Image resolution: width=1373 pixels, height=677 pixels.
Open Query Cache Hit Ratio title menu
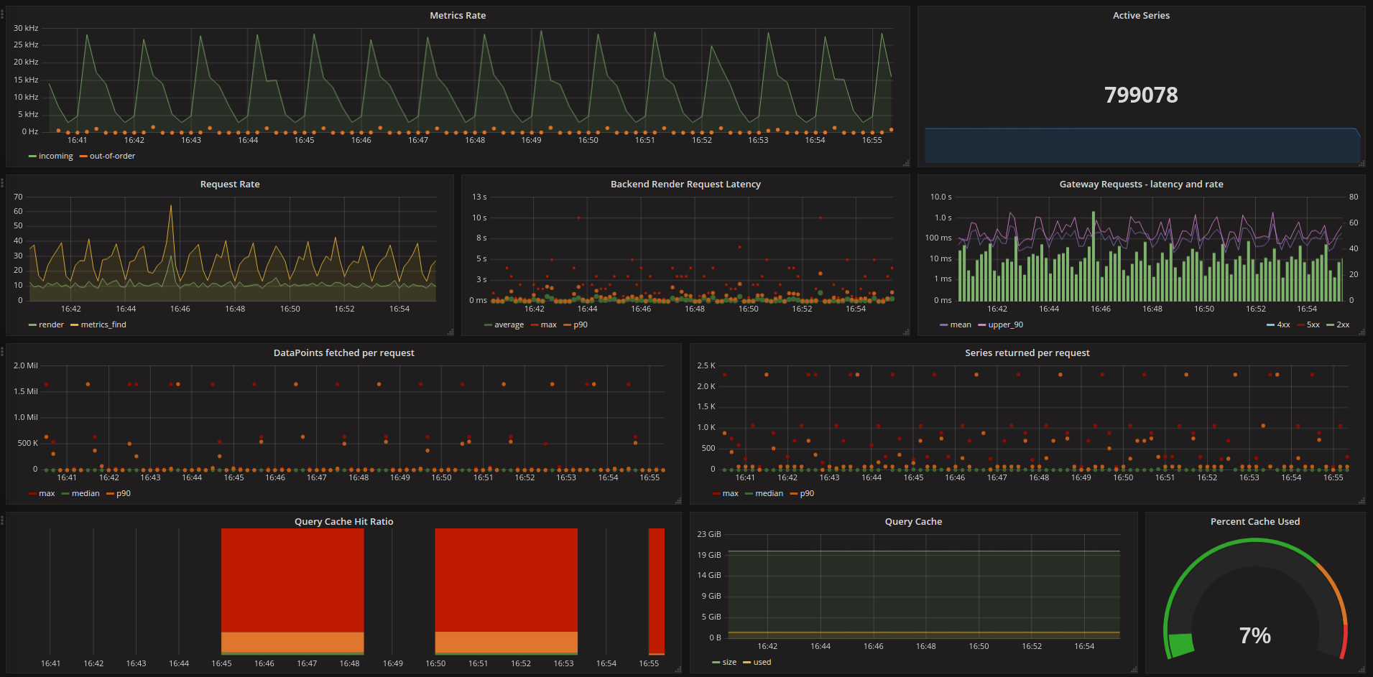[x=343, y=521]
